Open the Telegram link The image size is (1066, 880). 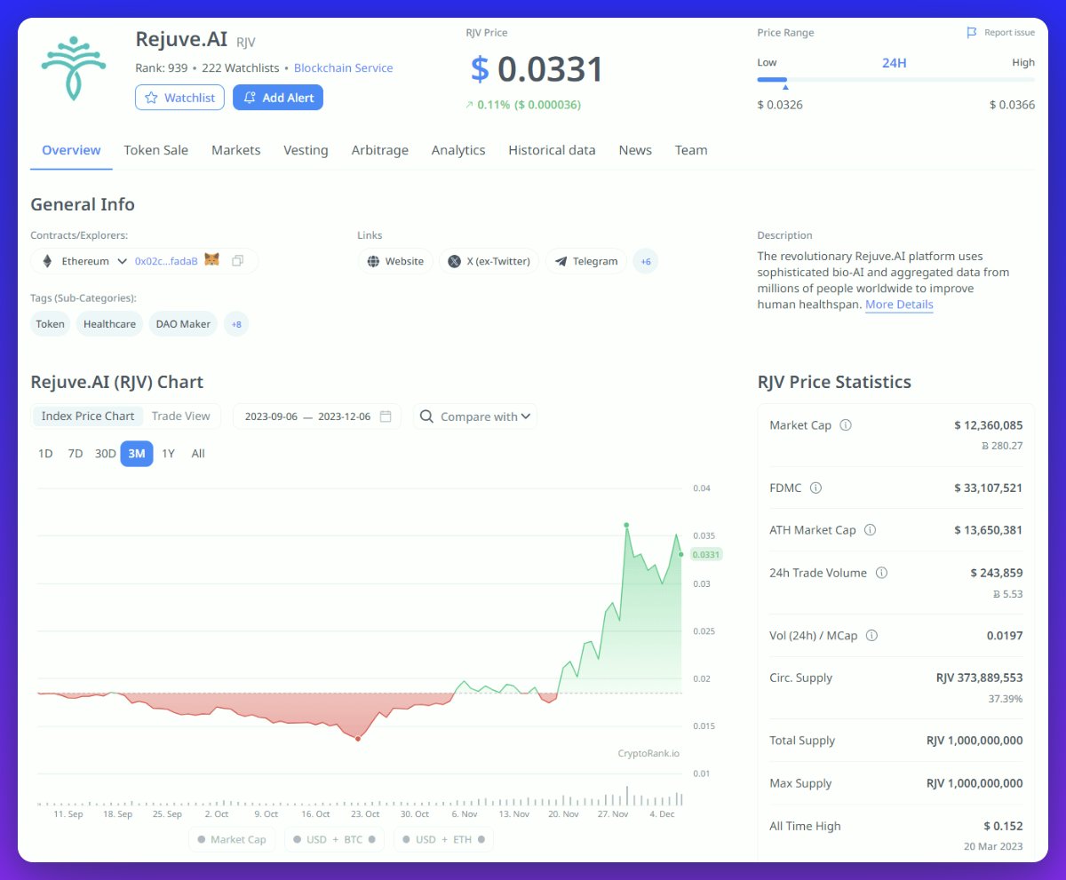(586, 261)
